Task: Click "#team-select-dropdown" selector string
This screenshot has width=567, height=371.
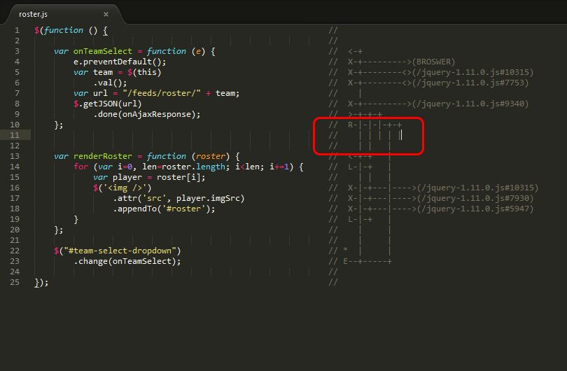Action: [120, 251]
